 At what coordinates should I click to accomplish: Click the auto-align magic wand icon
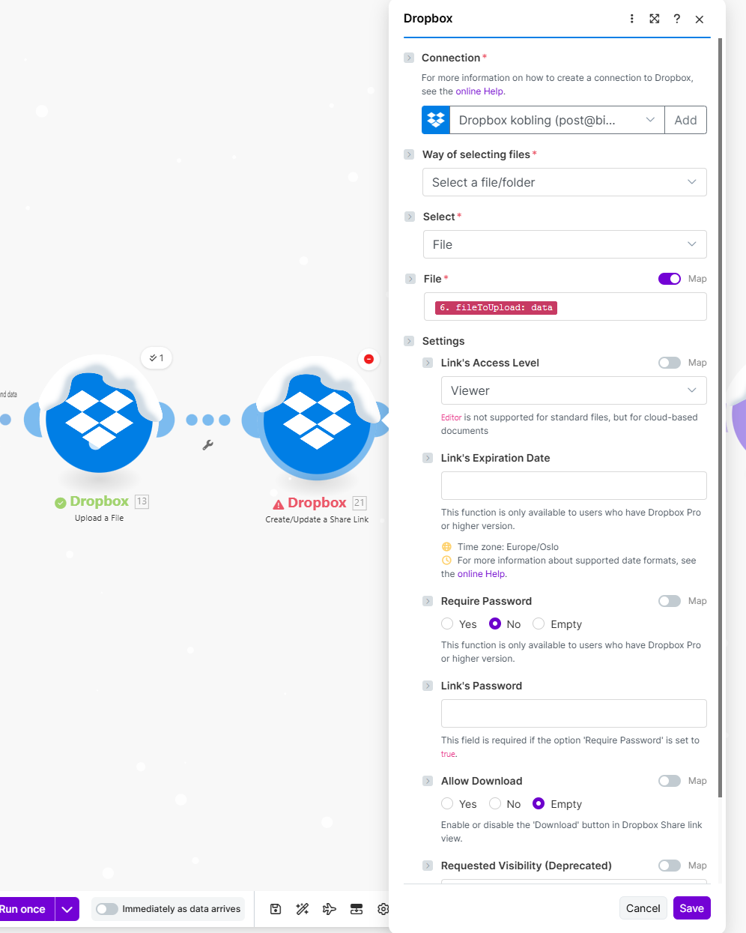click(x=303, y=909)
